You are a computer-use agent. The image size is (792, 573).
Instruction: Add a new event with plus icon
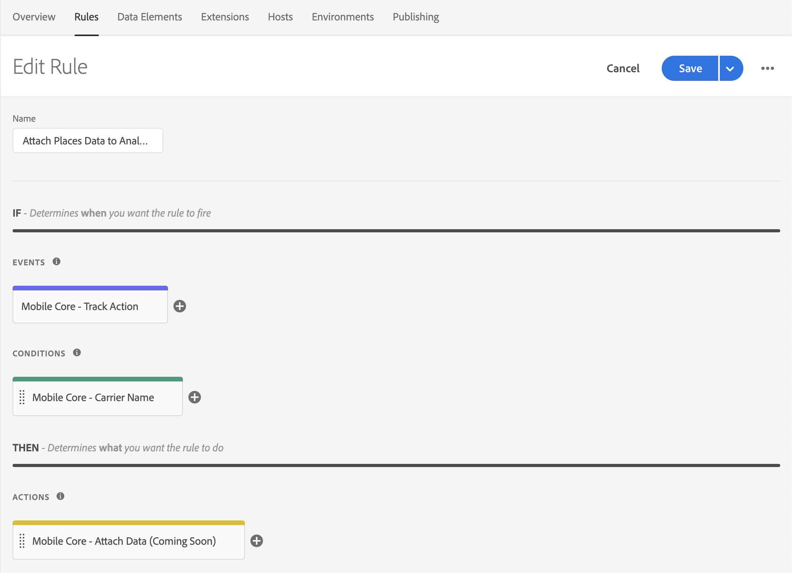click(180, 306)
